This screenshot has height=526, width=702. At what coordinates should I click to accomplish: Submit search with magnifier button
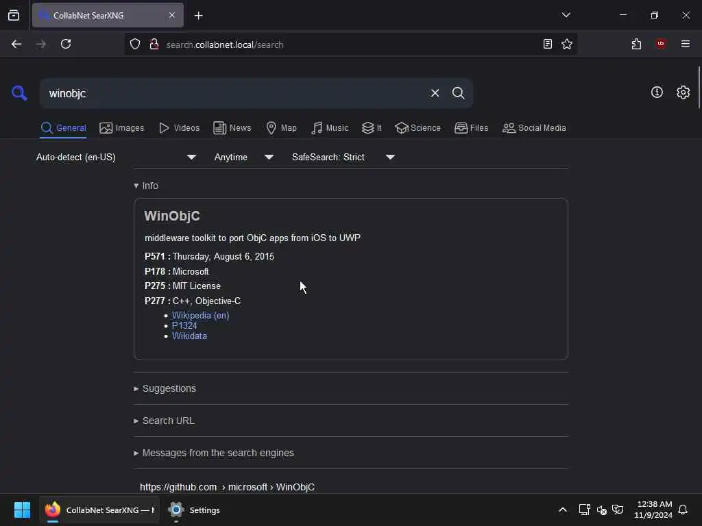pos(458,93)
